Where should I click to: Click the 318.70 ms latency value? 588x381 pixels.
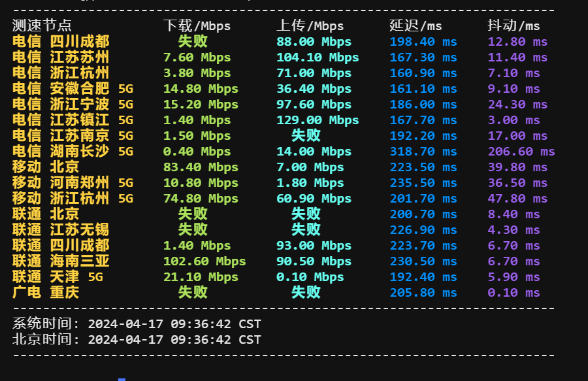click(417, 151)
